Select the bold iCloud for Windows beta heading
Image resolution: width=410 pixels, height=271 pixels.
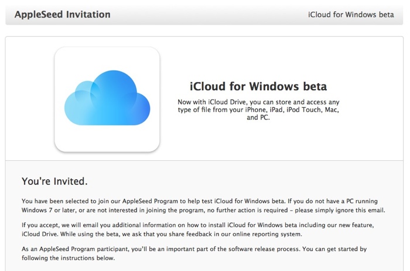[x=259, y=87]
